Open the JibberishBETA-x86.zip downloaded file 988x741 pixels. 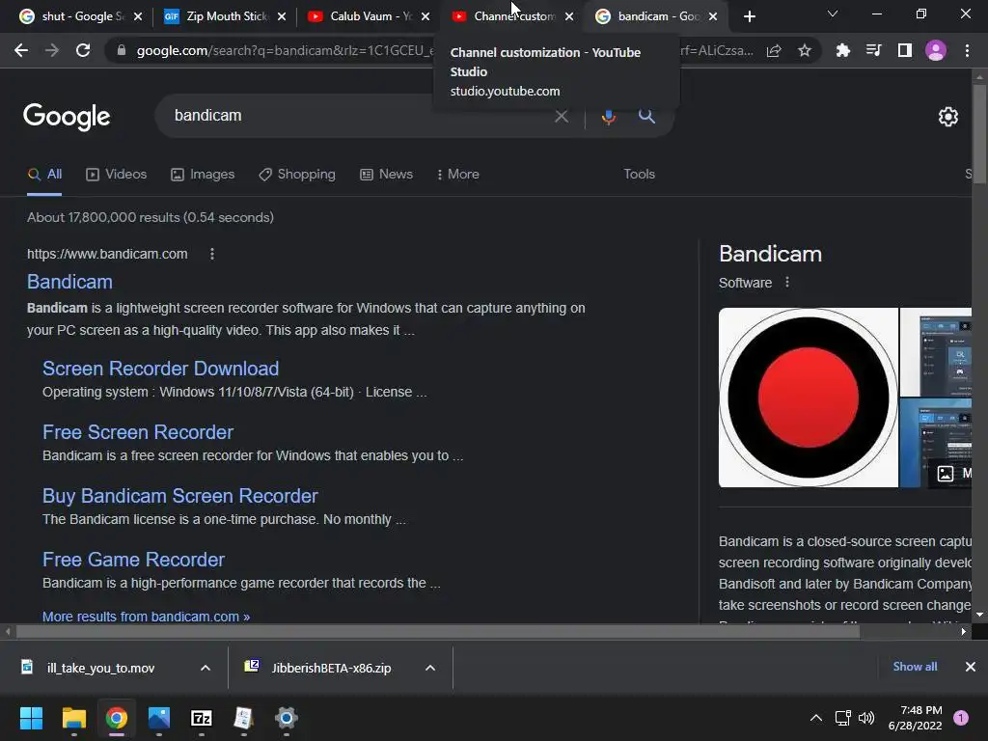332,668
